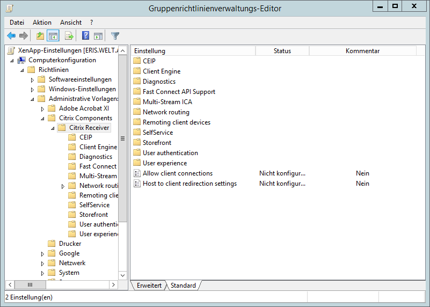Open the Client Engine folder in the list
430x307 pixels.
(162, 71)
